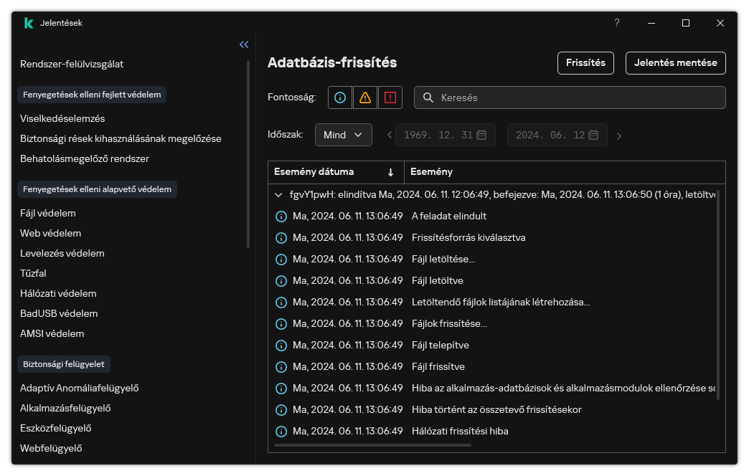Image resolution: width=749 pixels, height=476 pixels.
Task: Toggle warning events importance filter
Action: pos(365,97)
